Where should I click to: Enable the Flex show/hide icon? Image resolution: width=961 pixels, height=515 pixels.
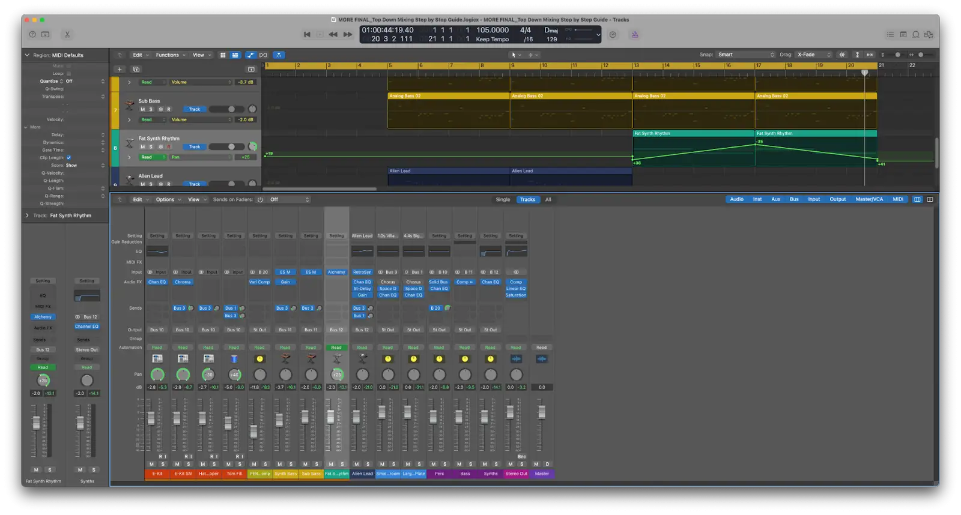(263, 55)
